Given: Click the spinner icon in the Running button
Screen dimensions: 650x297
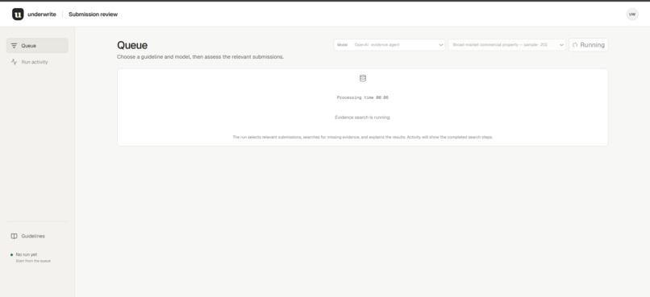Looking at the screenshot, I should tap(575, 45).
